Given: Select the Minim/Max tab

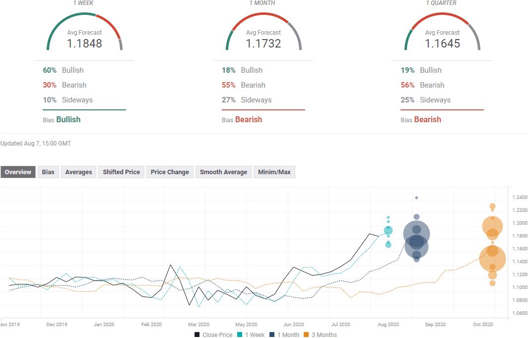Looking at the screenshot, I should point(274,172).
